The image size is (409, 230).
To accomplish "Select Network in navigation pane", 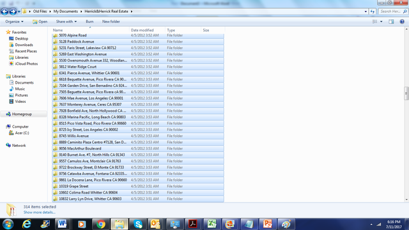I will click(x=19, y=146).
